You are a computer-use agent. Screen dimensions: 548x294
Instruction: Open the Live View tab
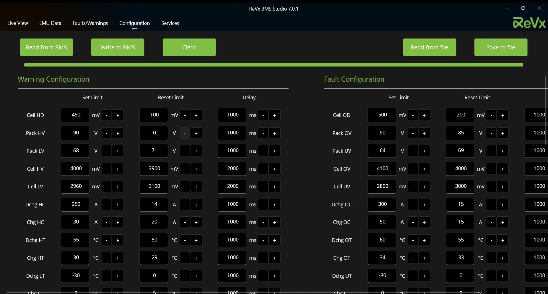coord(18,23)
